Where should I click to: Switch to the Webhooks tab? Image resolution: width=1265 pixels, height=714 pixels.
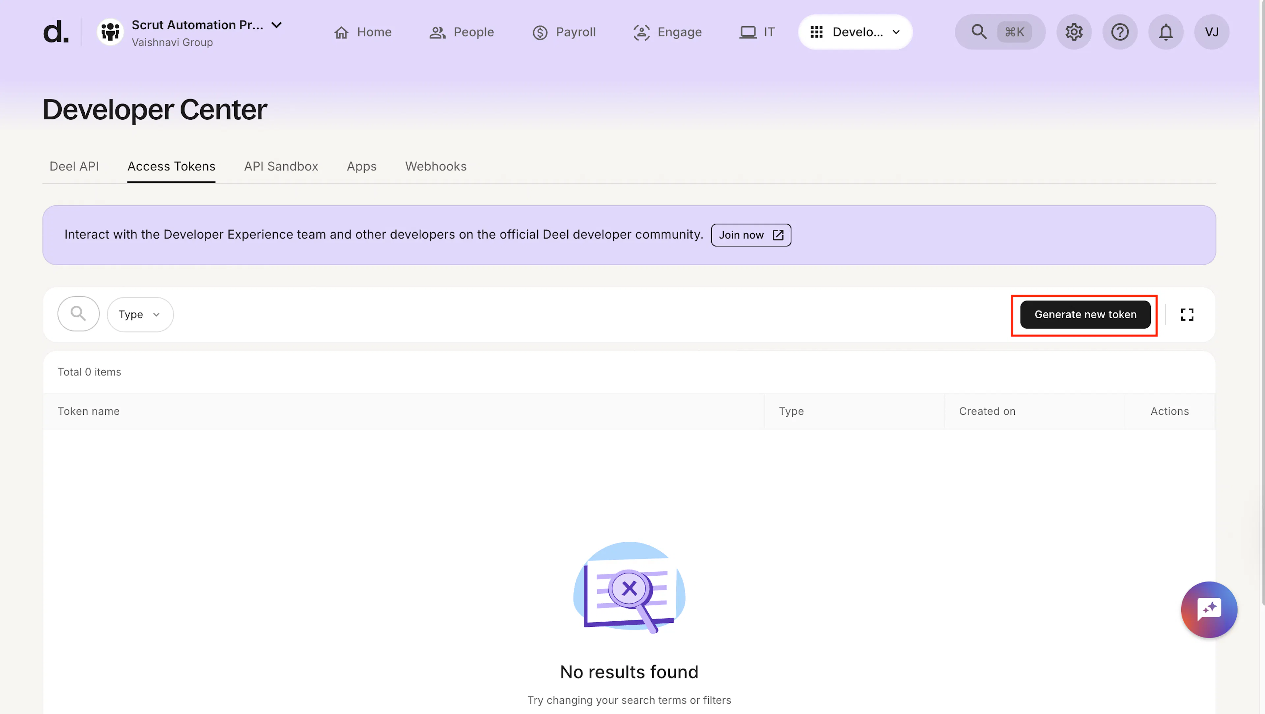tap(436, 166)
